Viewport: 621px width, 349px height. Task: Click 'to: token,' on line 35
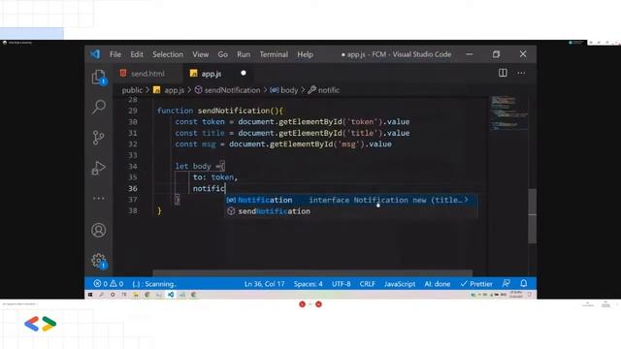coord(215,177)
